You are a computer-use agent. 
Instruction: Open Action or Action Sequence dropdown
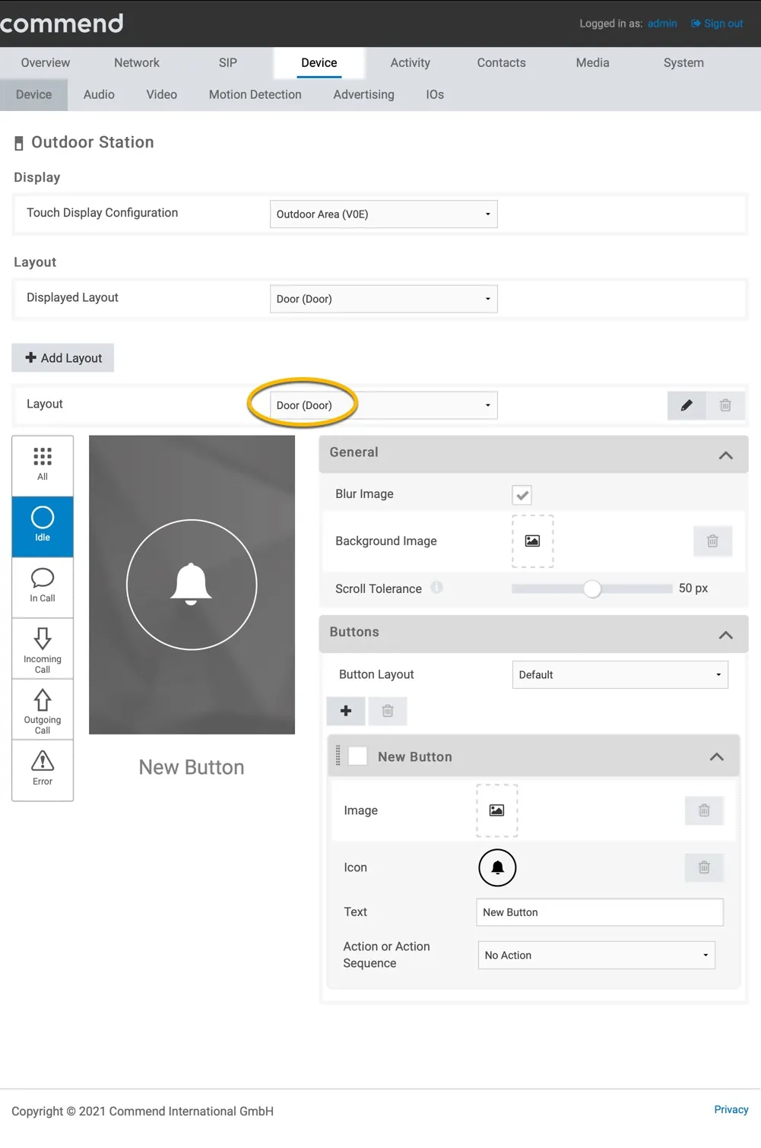click(597, 956)
